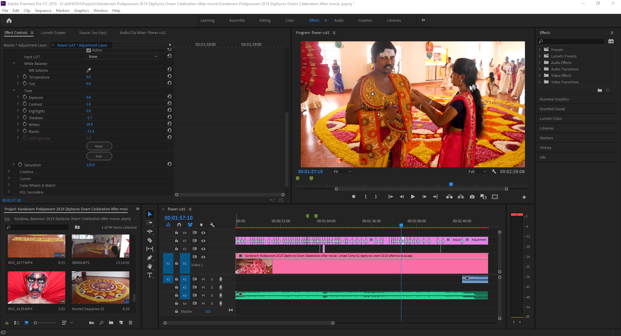Click the Export Frame camera icon
621x336 pixels.
[x=472, y=196]
